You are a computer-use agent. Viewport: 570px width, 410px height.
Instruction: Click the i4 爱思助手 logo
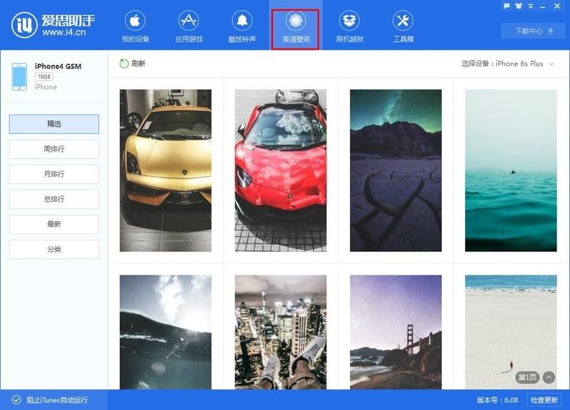[x=53, y=25]
